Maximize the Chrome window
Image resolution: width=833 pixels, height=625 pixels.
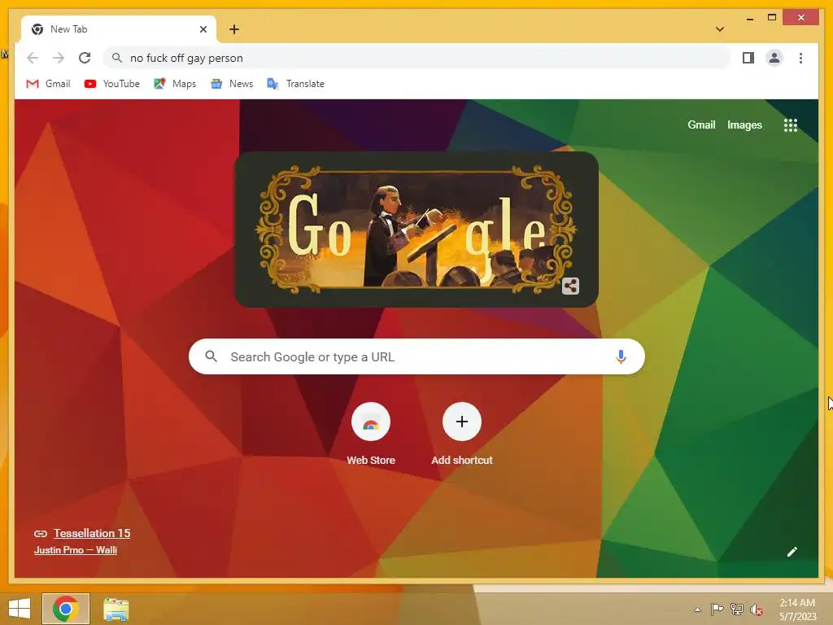[x=772, y=18]
